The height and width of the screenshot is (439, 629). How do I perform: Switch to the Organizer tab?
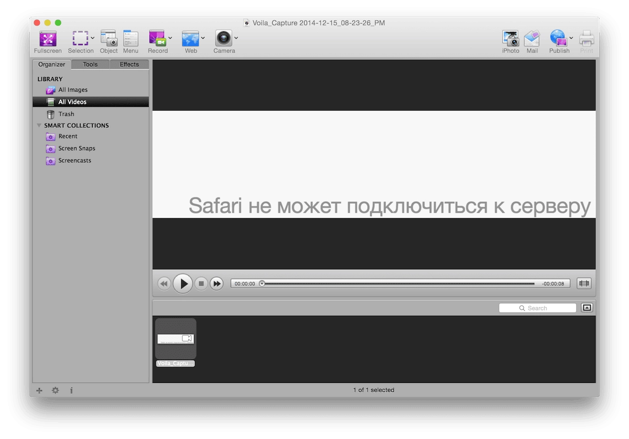(x=52, y=64)
